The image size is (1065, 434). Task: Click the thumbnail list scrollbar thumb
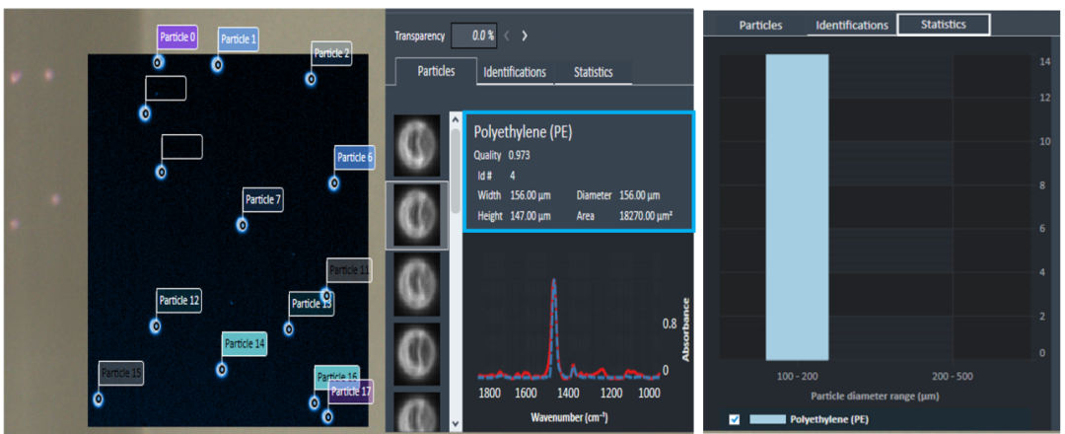tap(455, 170)
